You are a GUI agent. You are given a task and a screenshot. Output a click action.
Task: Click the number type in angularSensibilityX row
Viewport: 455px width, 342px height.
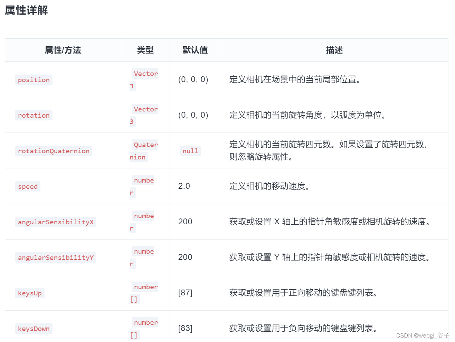142,222
